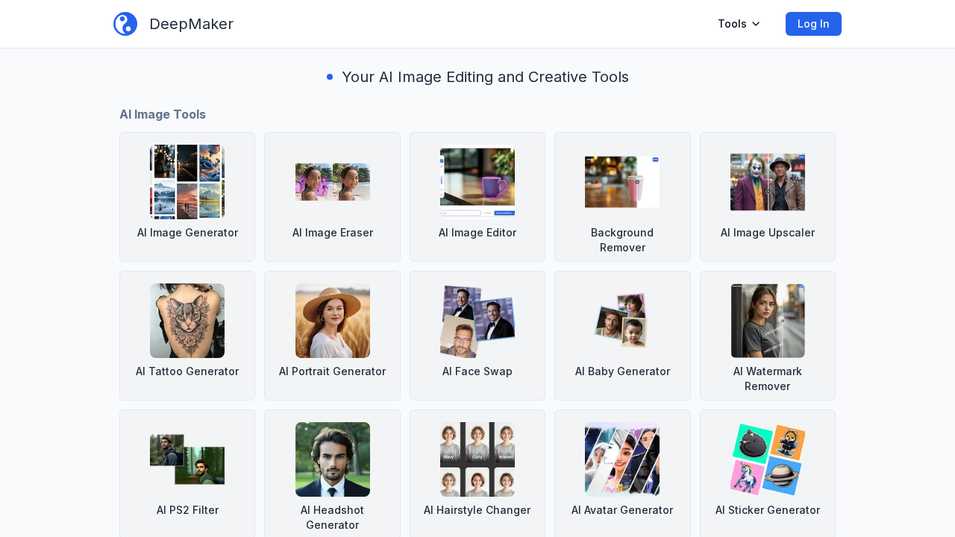Click the DeepMaker brand name text

click(x=191, y=24)
